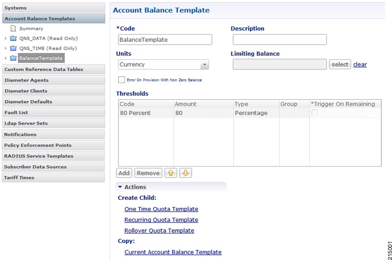
Task: Click the QNS_DATA folder icon
Action: click(13, 38)
